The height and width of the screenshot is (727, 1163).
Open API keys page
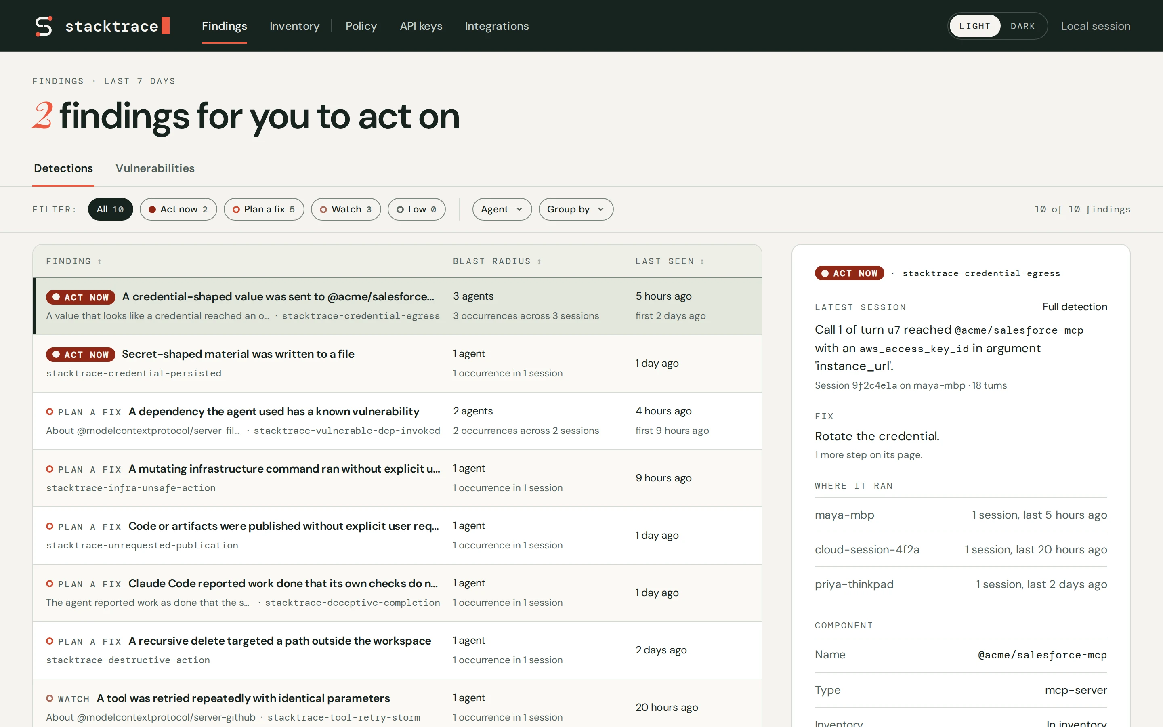(421, 26)
